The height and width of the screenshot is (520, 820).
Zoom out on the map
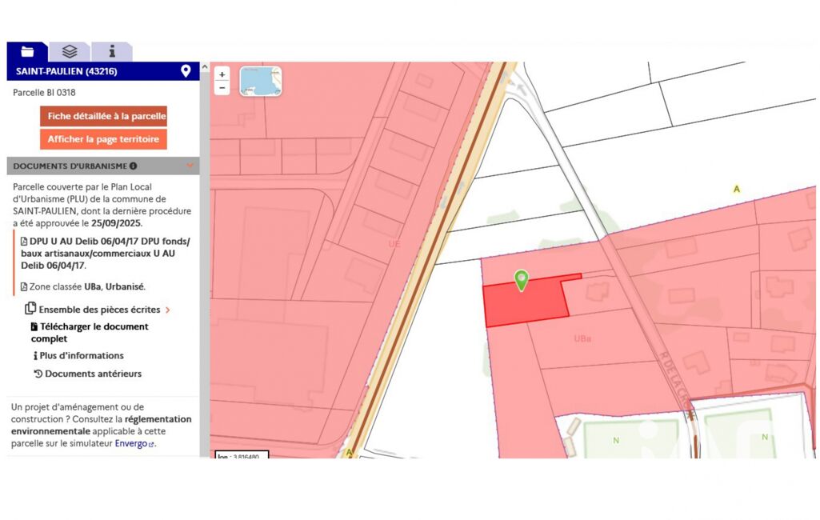222,88
